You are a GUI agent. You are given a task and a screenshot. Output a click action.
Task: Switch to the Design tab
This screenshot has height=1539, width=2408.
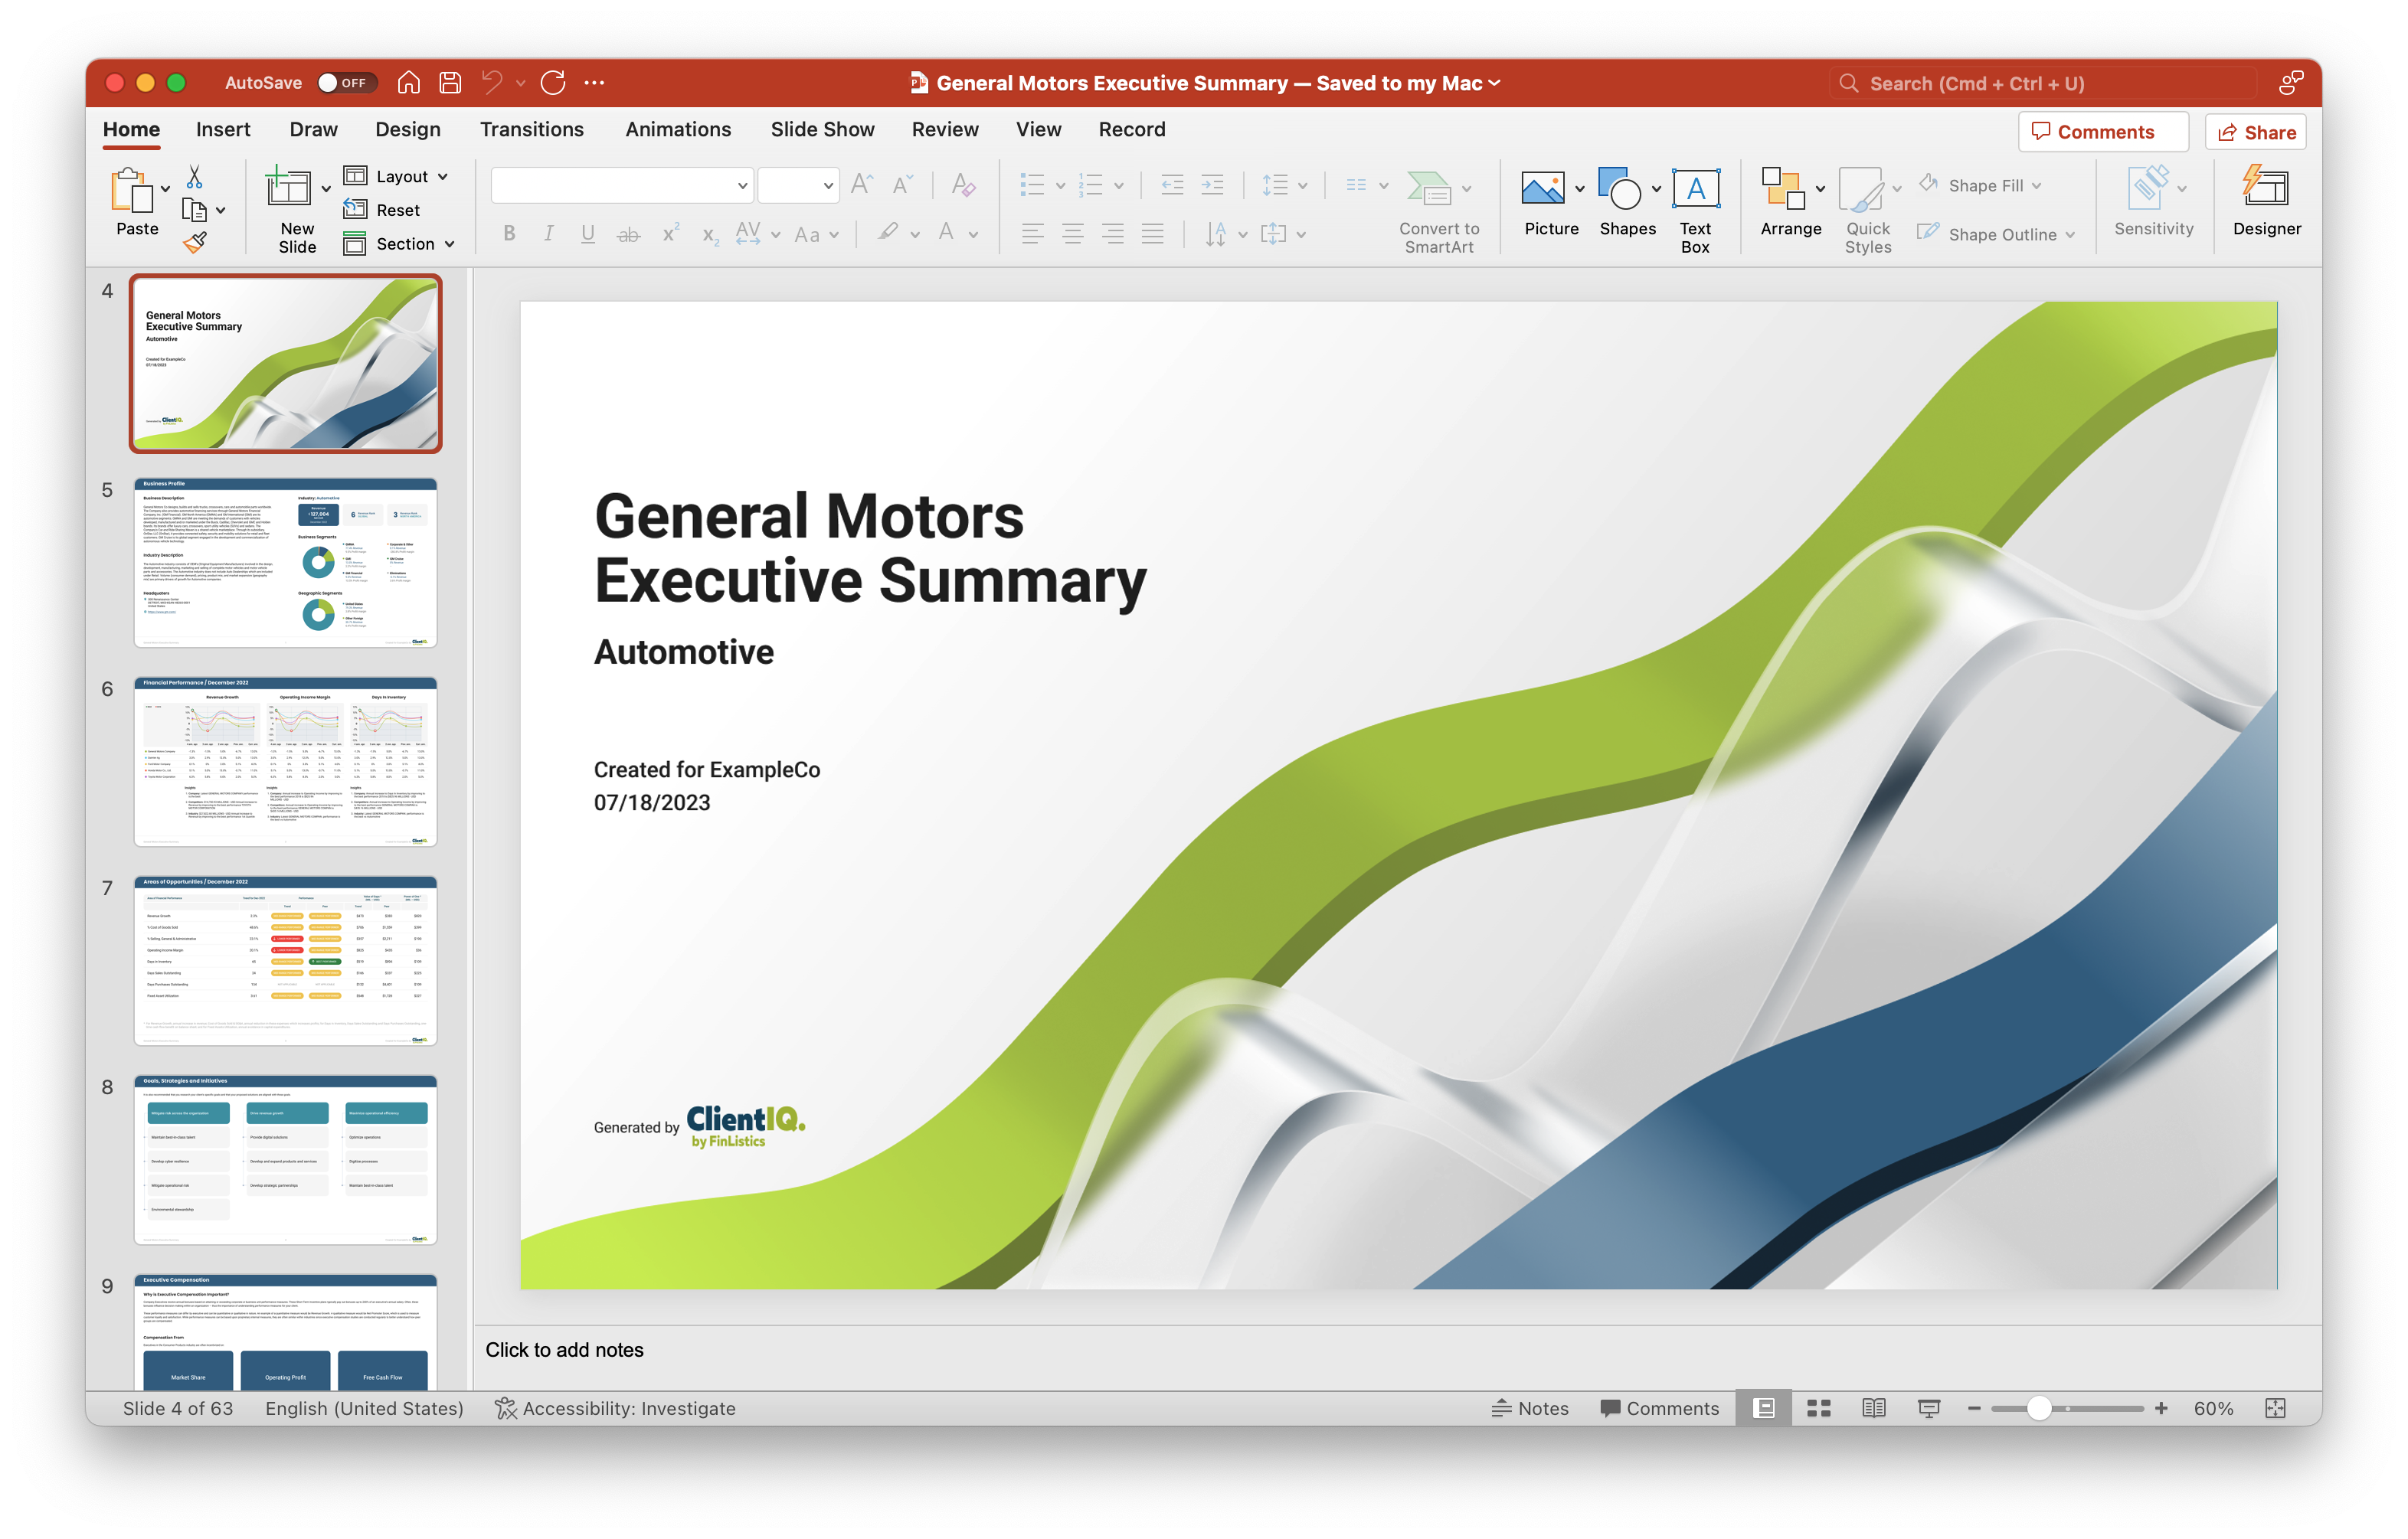tap(407, 129)
